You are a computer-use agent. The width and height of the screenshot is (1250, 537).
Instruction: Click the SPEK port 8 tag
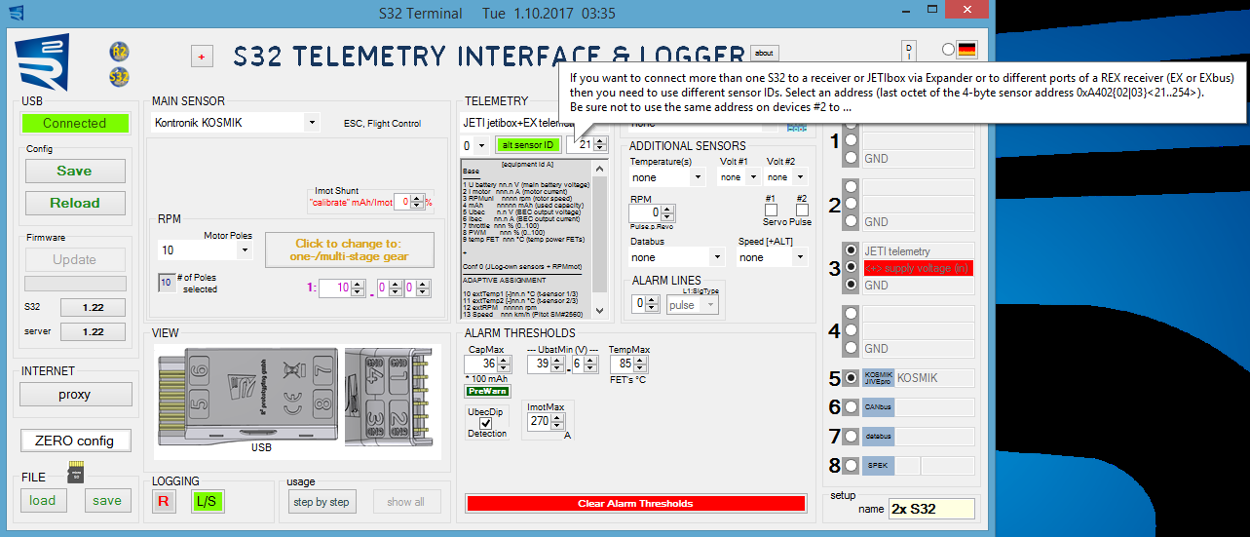pos(878,466)
